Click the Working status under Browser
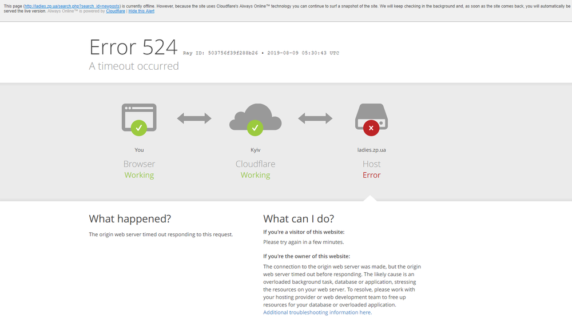 click(x=139, y=175)
